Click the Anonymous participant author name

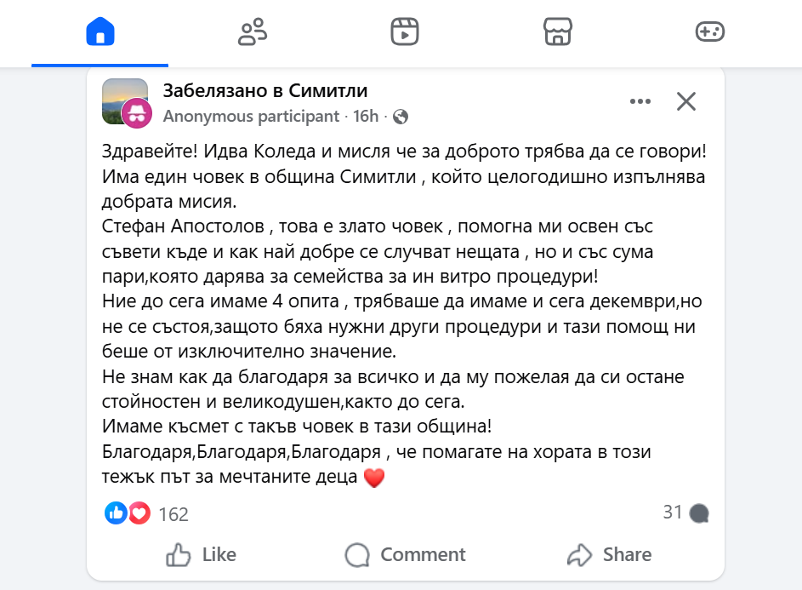tap(251, 116)
